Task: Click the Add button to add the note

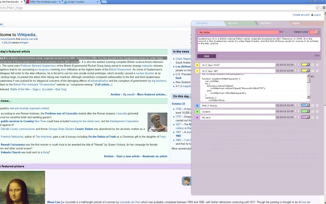Action: coord(207,56)
